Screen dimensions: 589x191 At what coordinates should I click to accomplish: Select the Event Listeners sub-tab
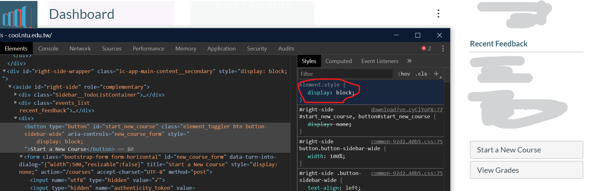coord(380,61)
